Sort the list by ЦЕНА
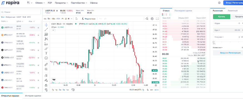This screenshot has width=243, height=100. click(x=19, y=22)
